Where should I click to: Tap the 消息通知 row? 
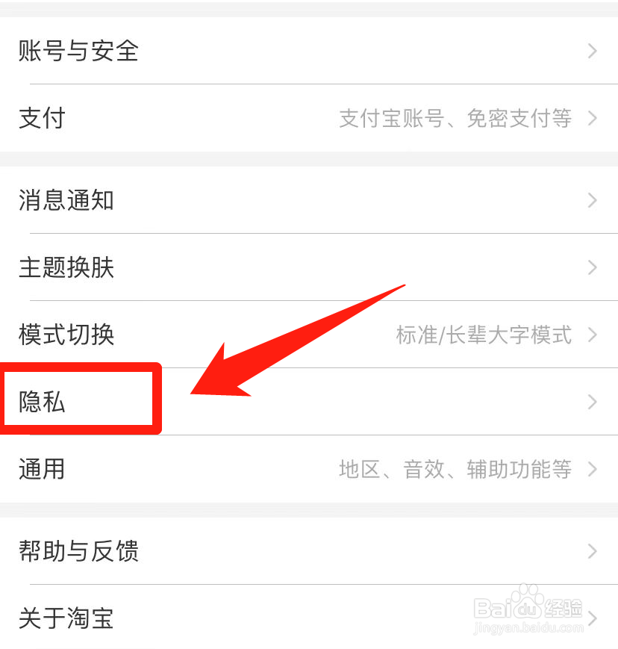coord(309,200)
